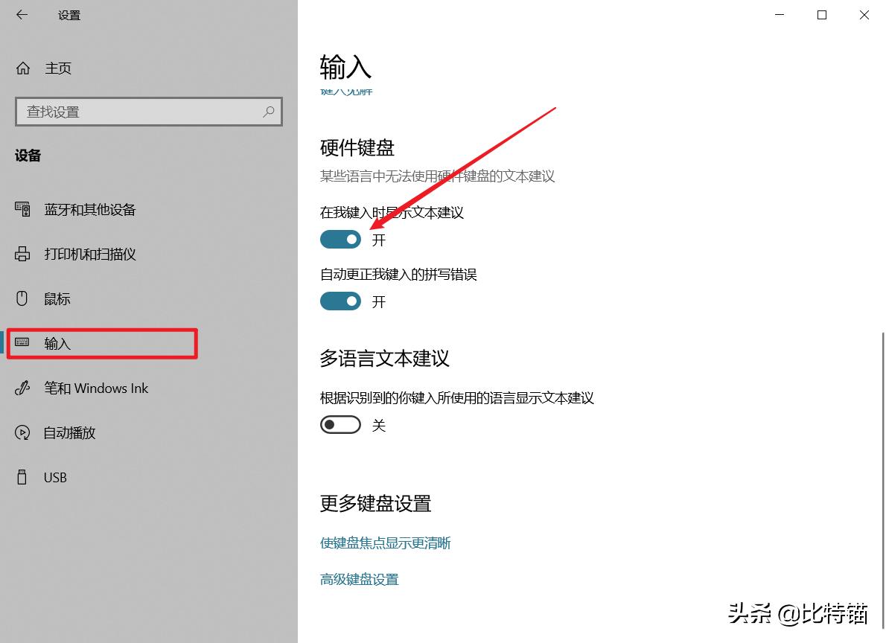
Task: Click the back arrow to return
Action: [x=21, y=14]
